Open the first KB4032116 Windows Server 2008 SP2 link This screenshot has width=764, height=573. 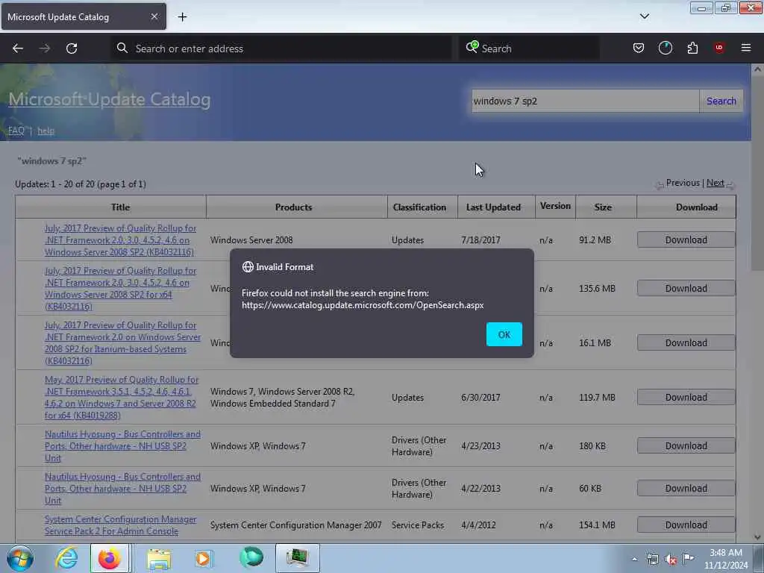[120, 240]
